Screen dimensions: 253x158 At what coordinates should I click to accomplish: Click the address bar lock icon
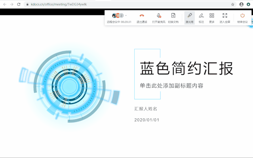click(x=27, y=4)
